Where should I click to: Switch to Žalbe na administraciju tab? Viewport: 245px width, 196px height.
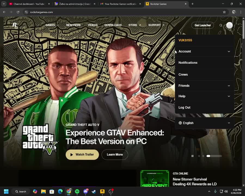point(75,4)
